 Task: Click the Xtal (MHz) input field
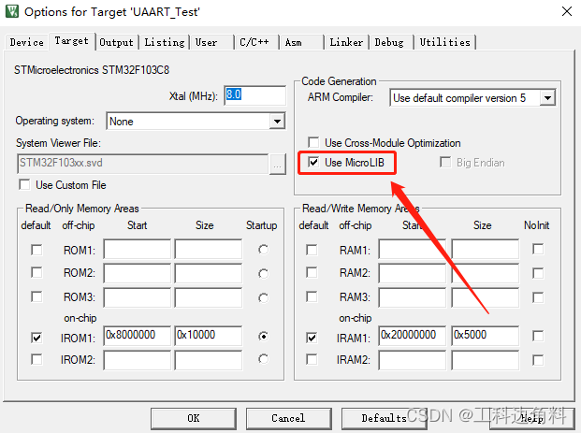254,95
